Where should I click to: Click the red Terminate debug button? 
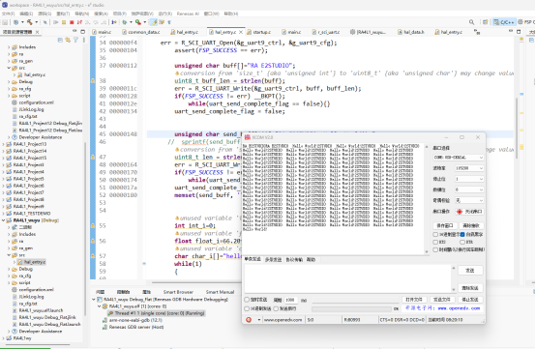click(72, 22)
